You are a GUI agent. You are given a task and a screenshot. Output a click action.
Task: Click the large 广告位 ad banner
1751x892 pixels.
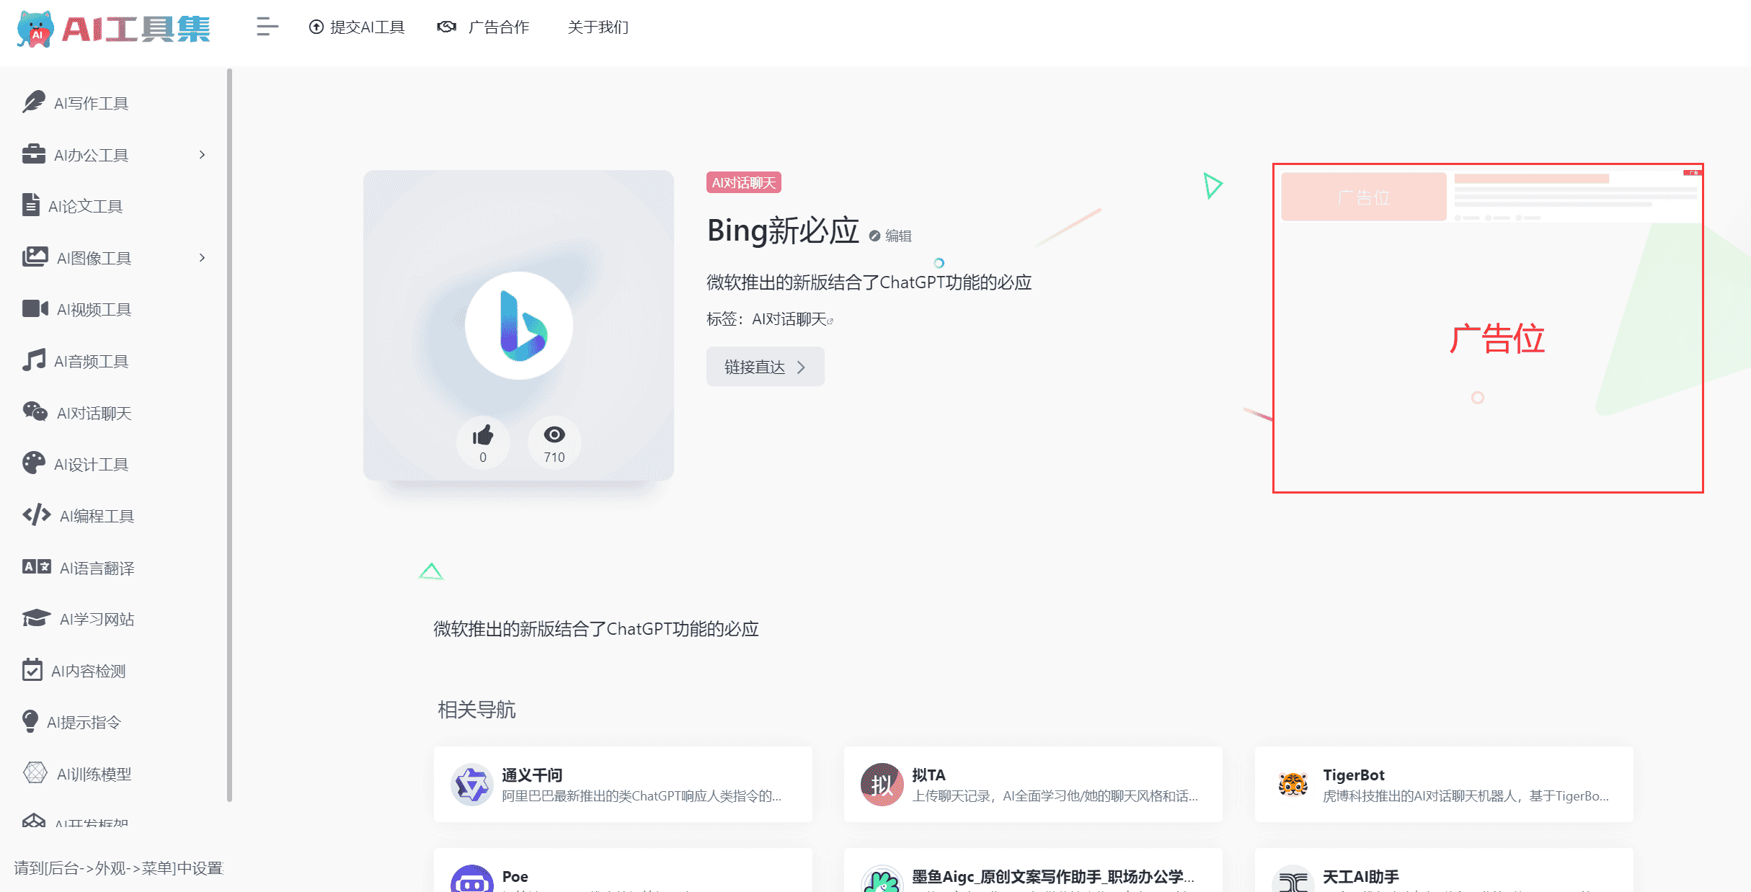1488,329
